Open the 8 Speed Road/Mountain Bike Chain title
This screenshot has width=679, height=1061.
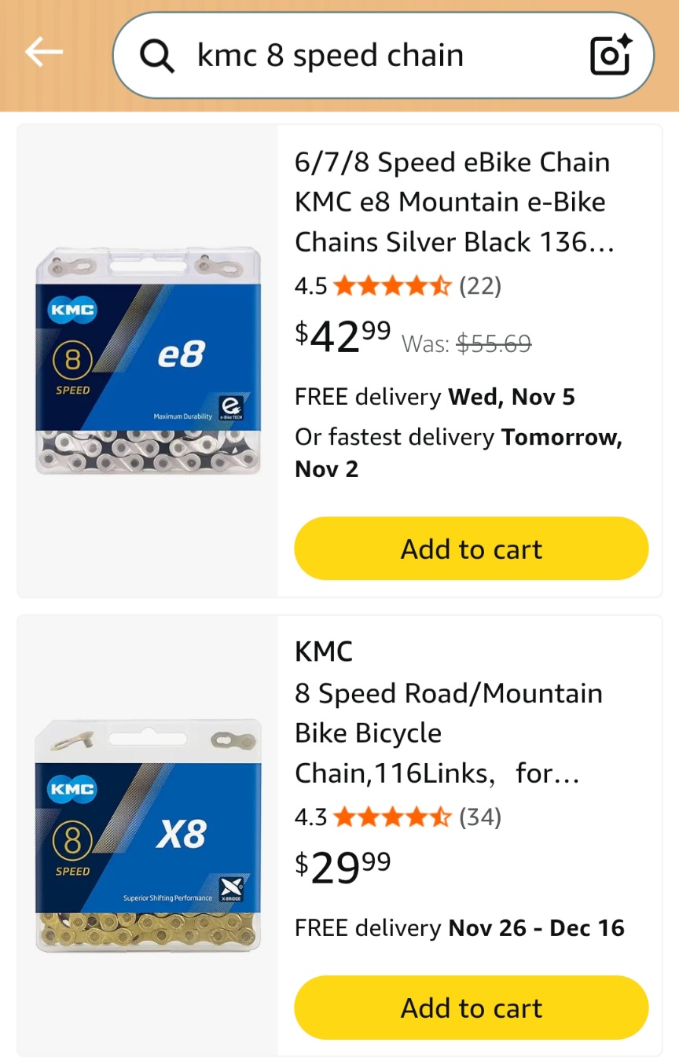(448, 733)
